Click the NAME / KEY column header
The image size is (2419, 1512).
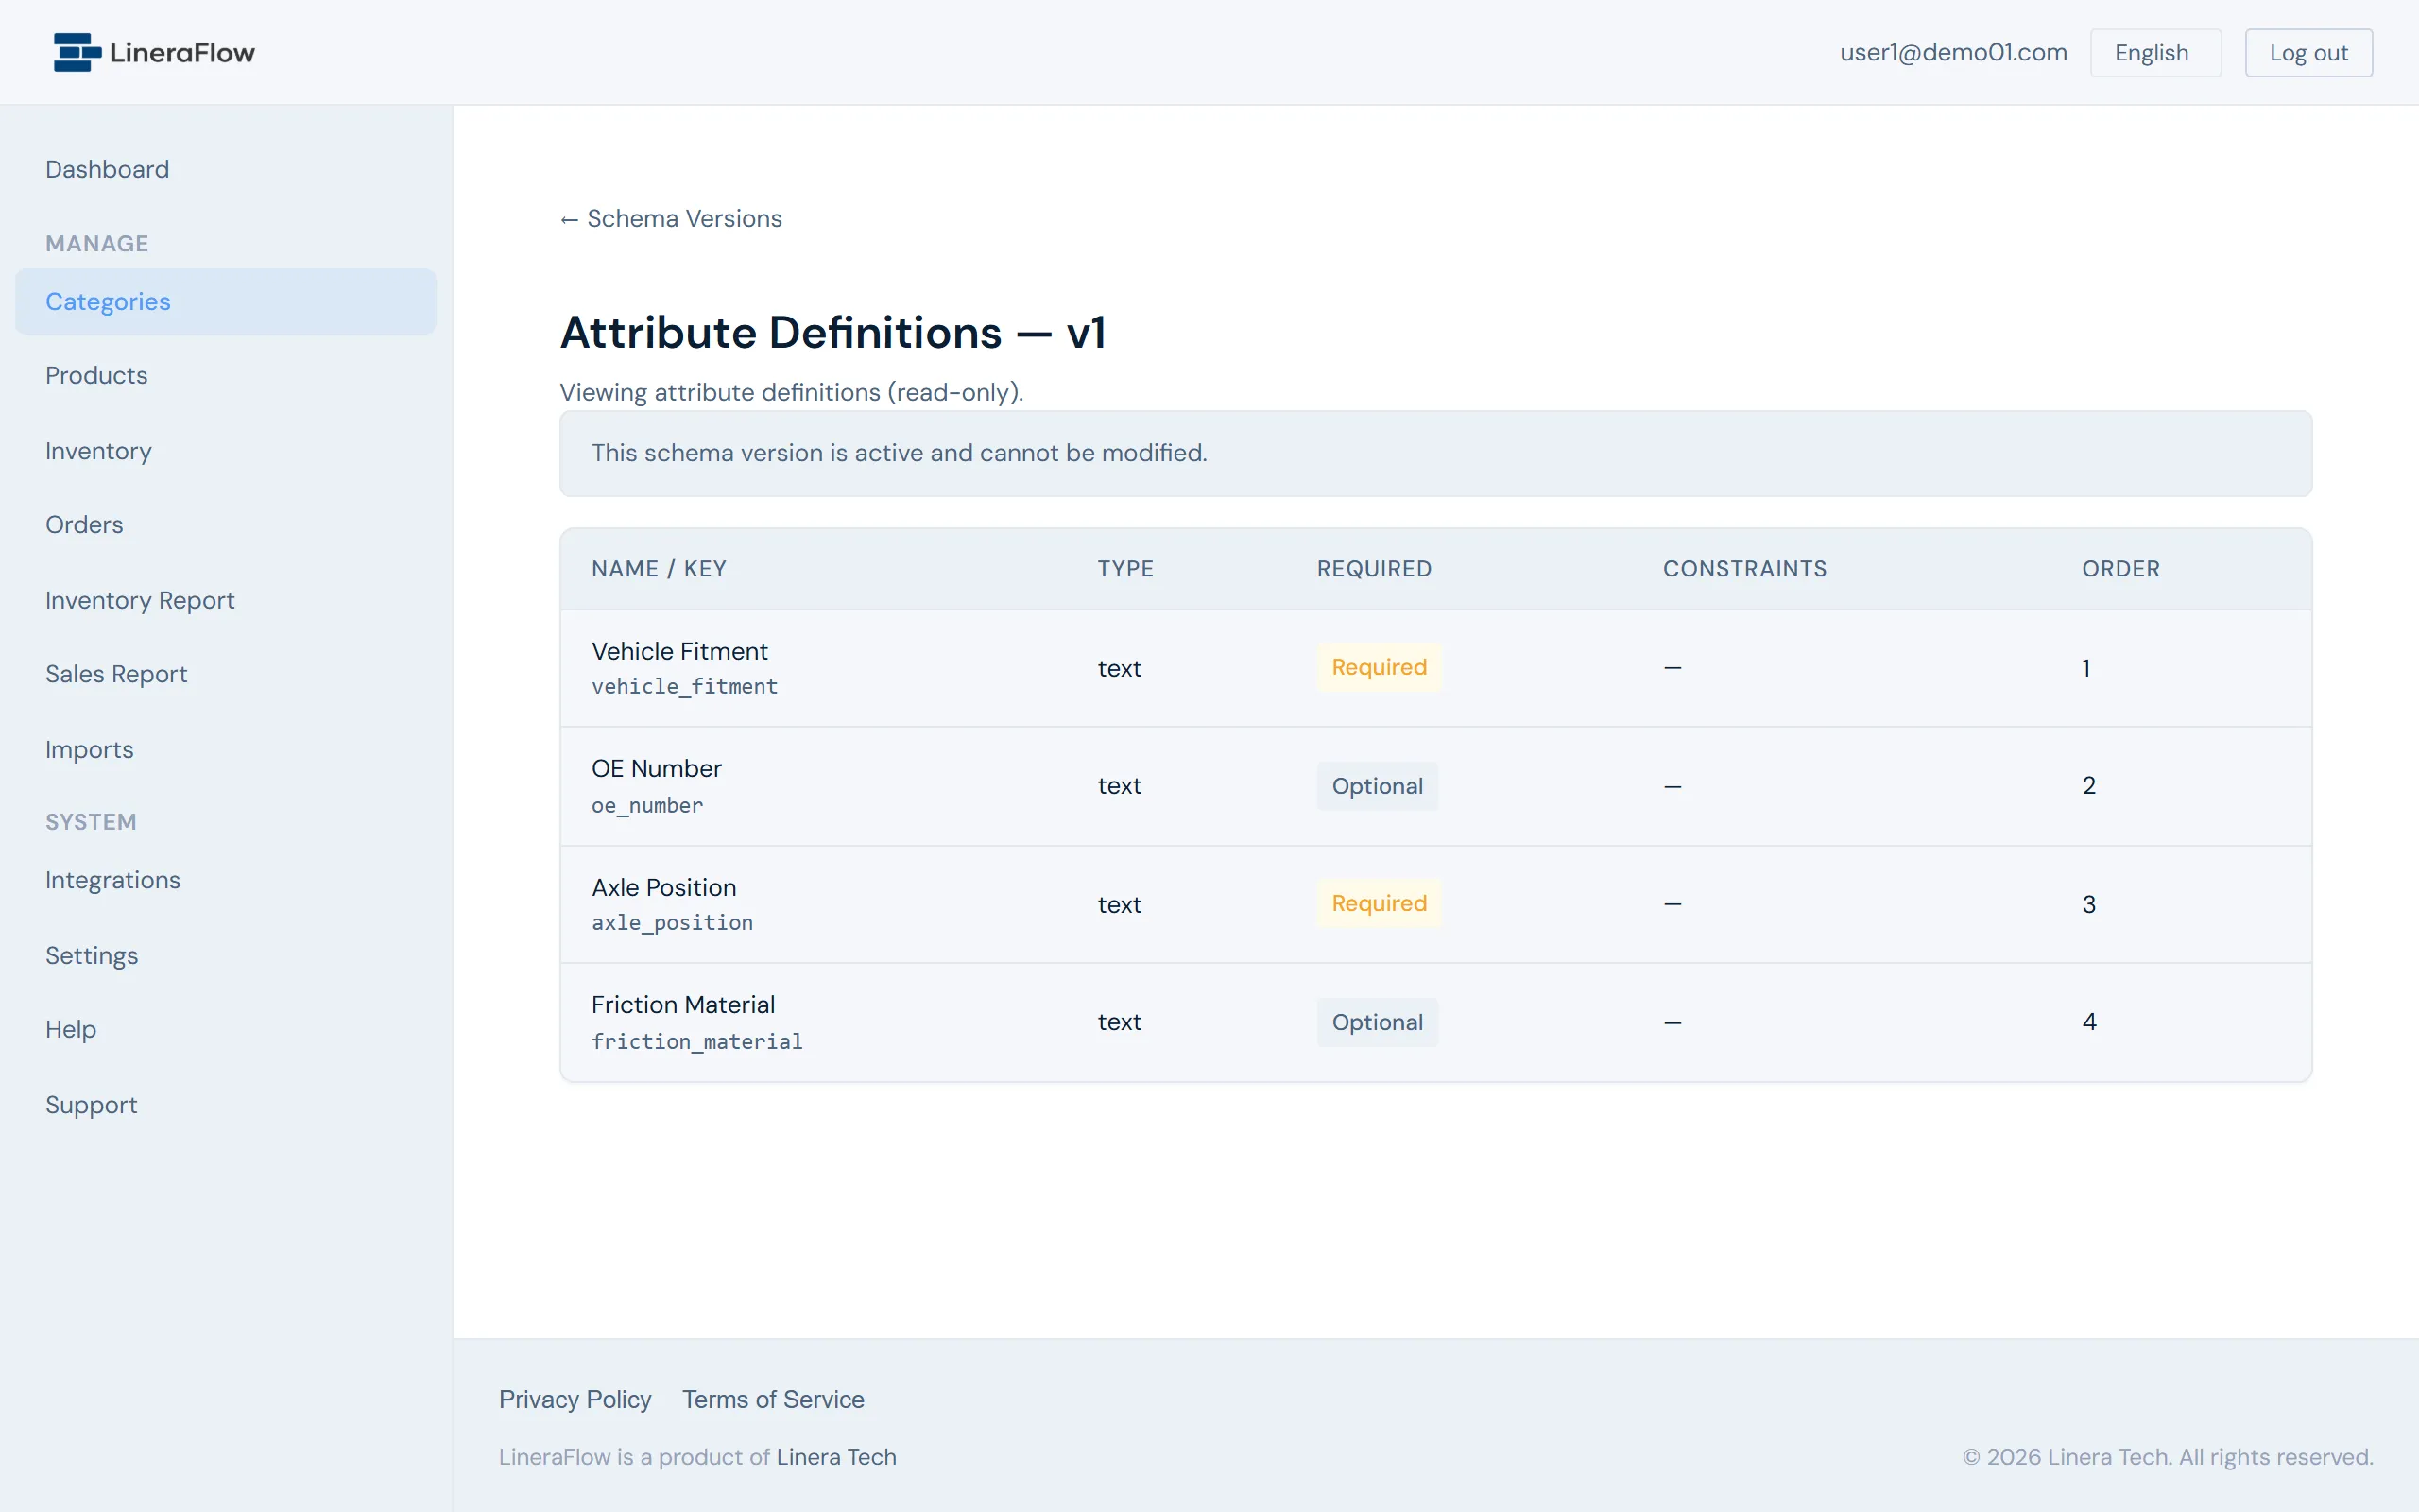click(x=659, y=569)
